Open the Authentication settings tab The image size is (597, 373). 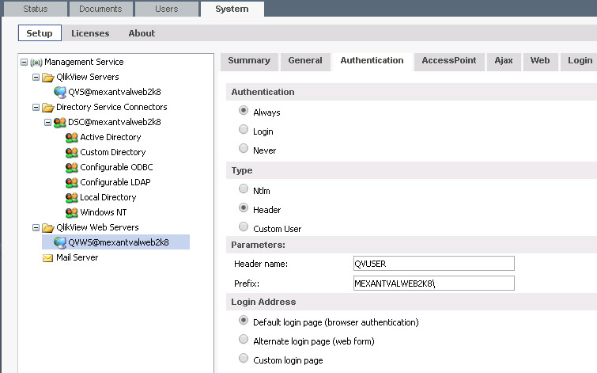(372, 61)
